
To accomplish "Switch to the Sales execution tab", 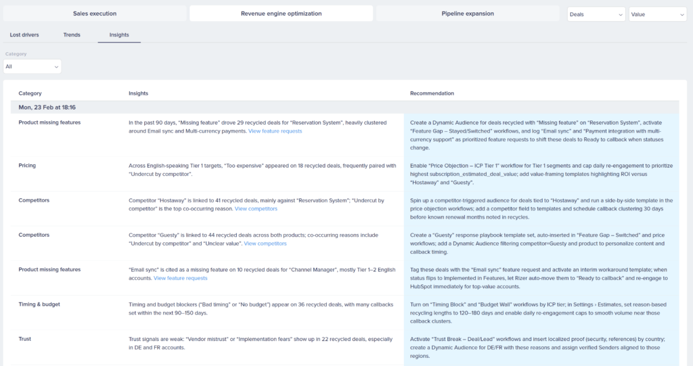I will (95, 14).
